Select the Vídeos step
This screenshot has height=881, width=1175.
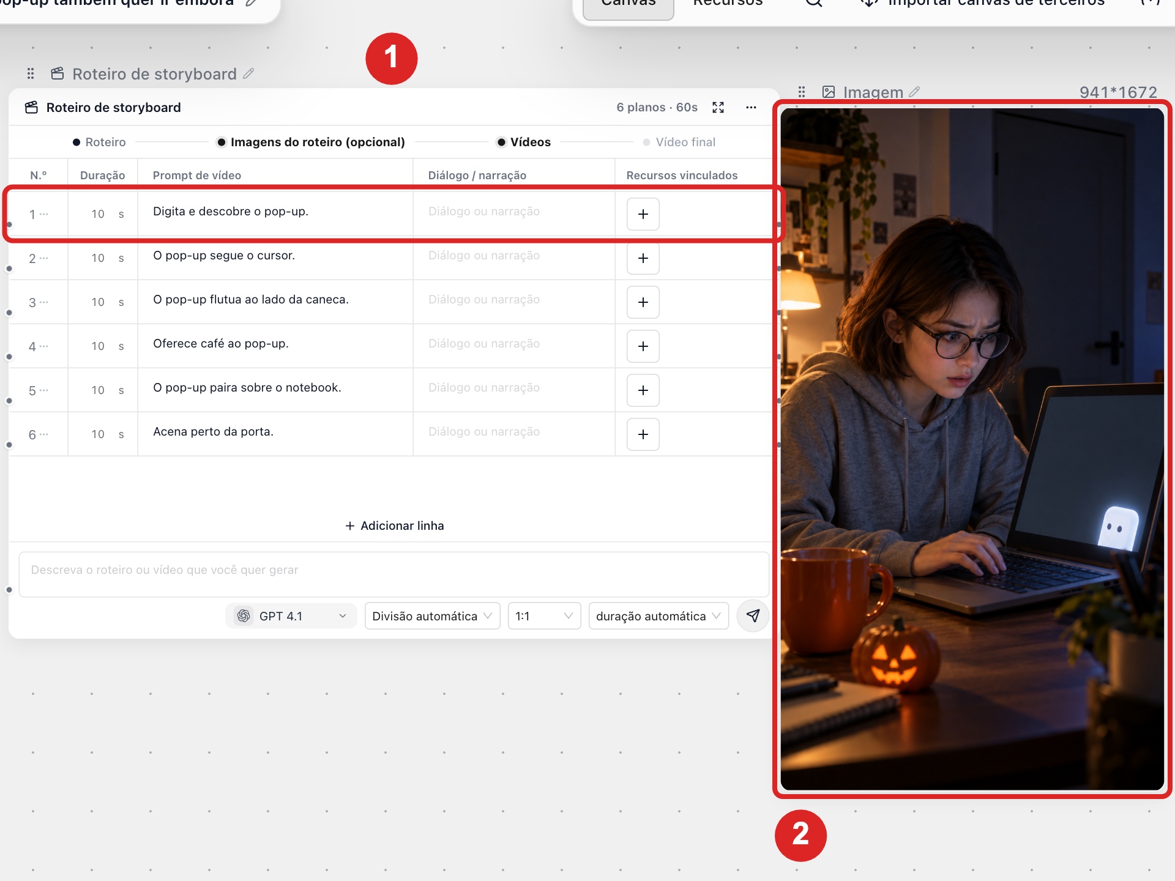(x=523, y=142)
